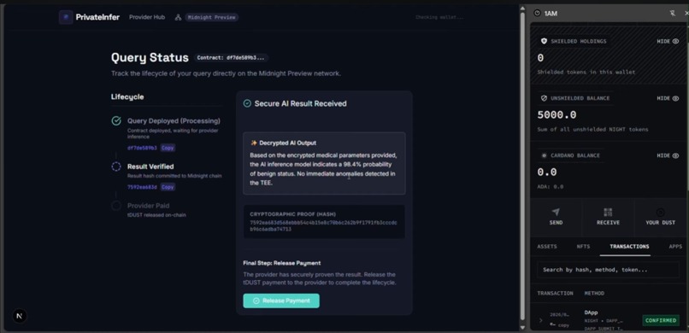
Task: Click the df7de589b3 hash link
Action: tap(142, 148)
